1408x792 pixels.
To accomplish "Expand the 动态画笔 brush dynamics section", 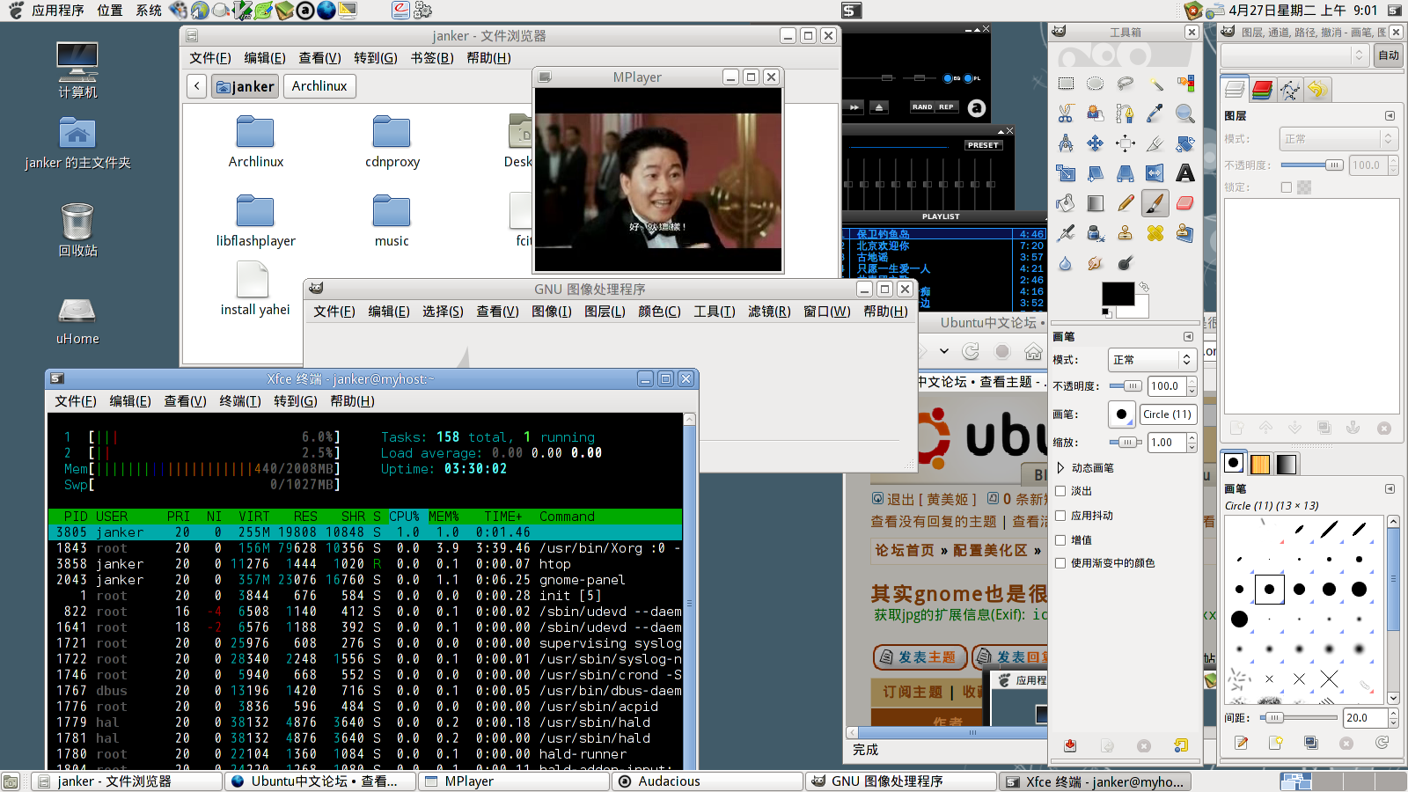I will click(1060, 468).
